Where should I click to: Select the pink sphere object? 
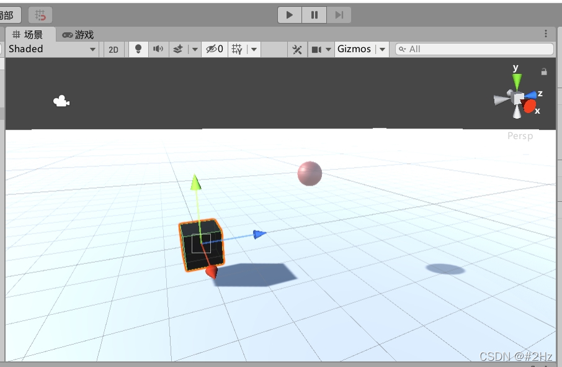(x=310, y=174)
